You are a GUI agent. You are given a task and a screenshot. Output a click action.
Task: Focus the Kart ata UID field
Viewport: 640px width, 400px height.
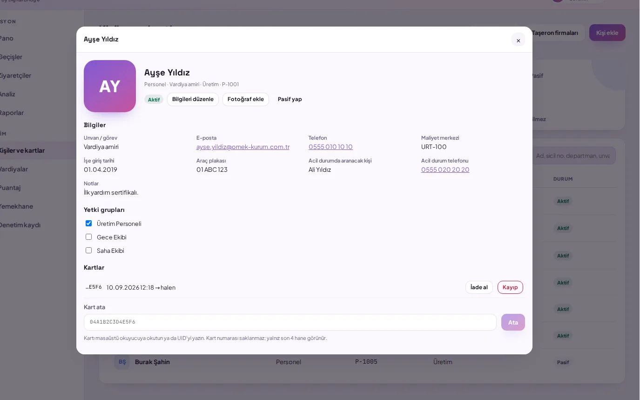coord(290,322)
